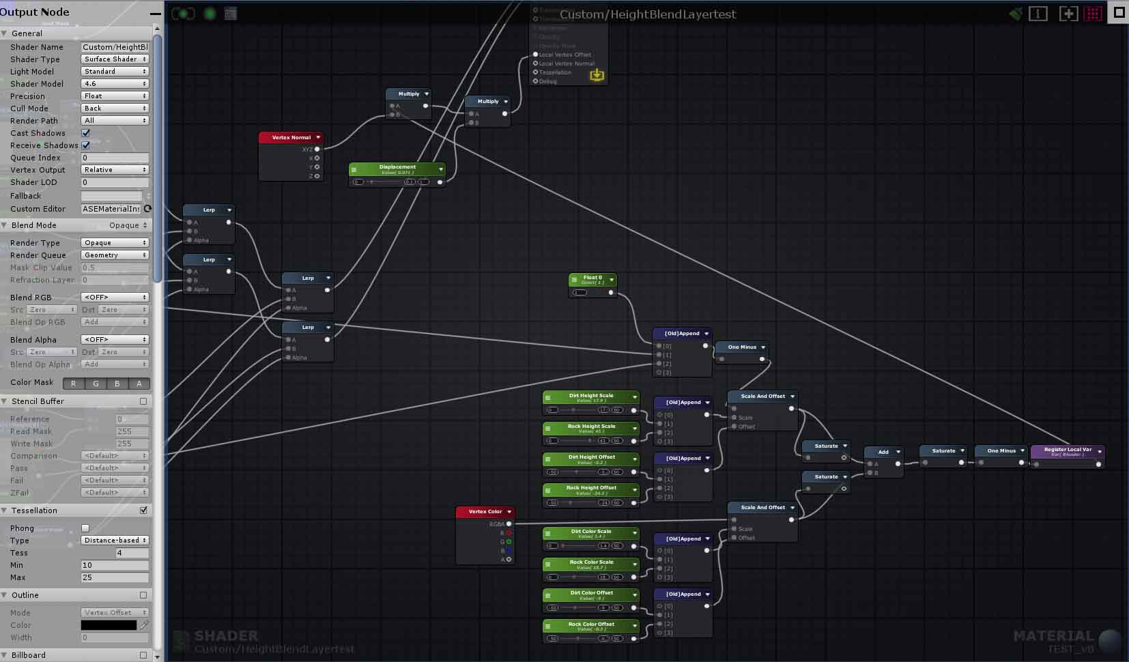Select the Vertex Color node header
The image size is (1129, 662).
click(485, 511)
